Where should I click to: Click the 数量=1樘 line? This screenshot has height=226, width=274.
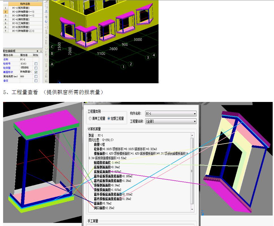click(x=99, y=144)
